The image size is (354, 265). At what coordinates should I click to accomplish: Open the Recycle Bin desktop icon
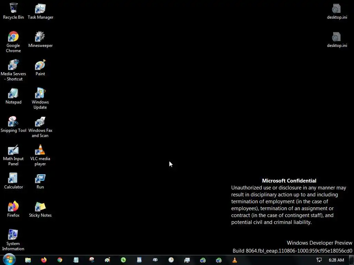pyautogui.click(x=13, y=11)
